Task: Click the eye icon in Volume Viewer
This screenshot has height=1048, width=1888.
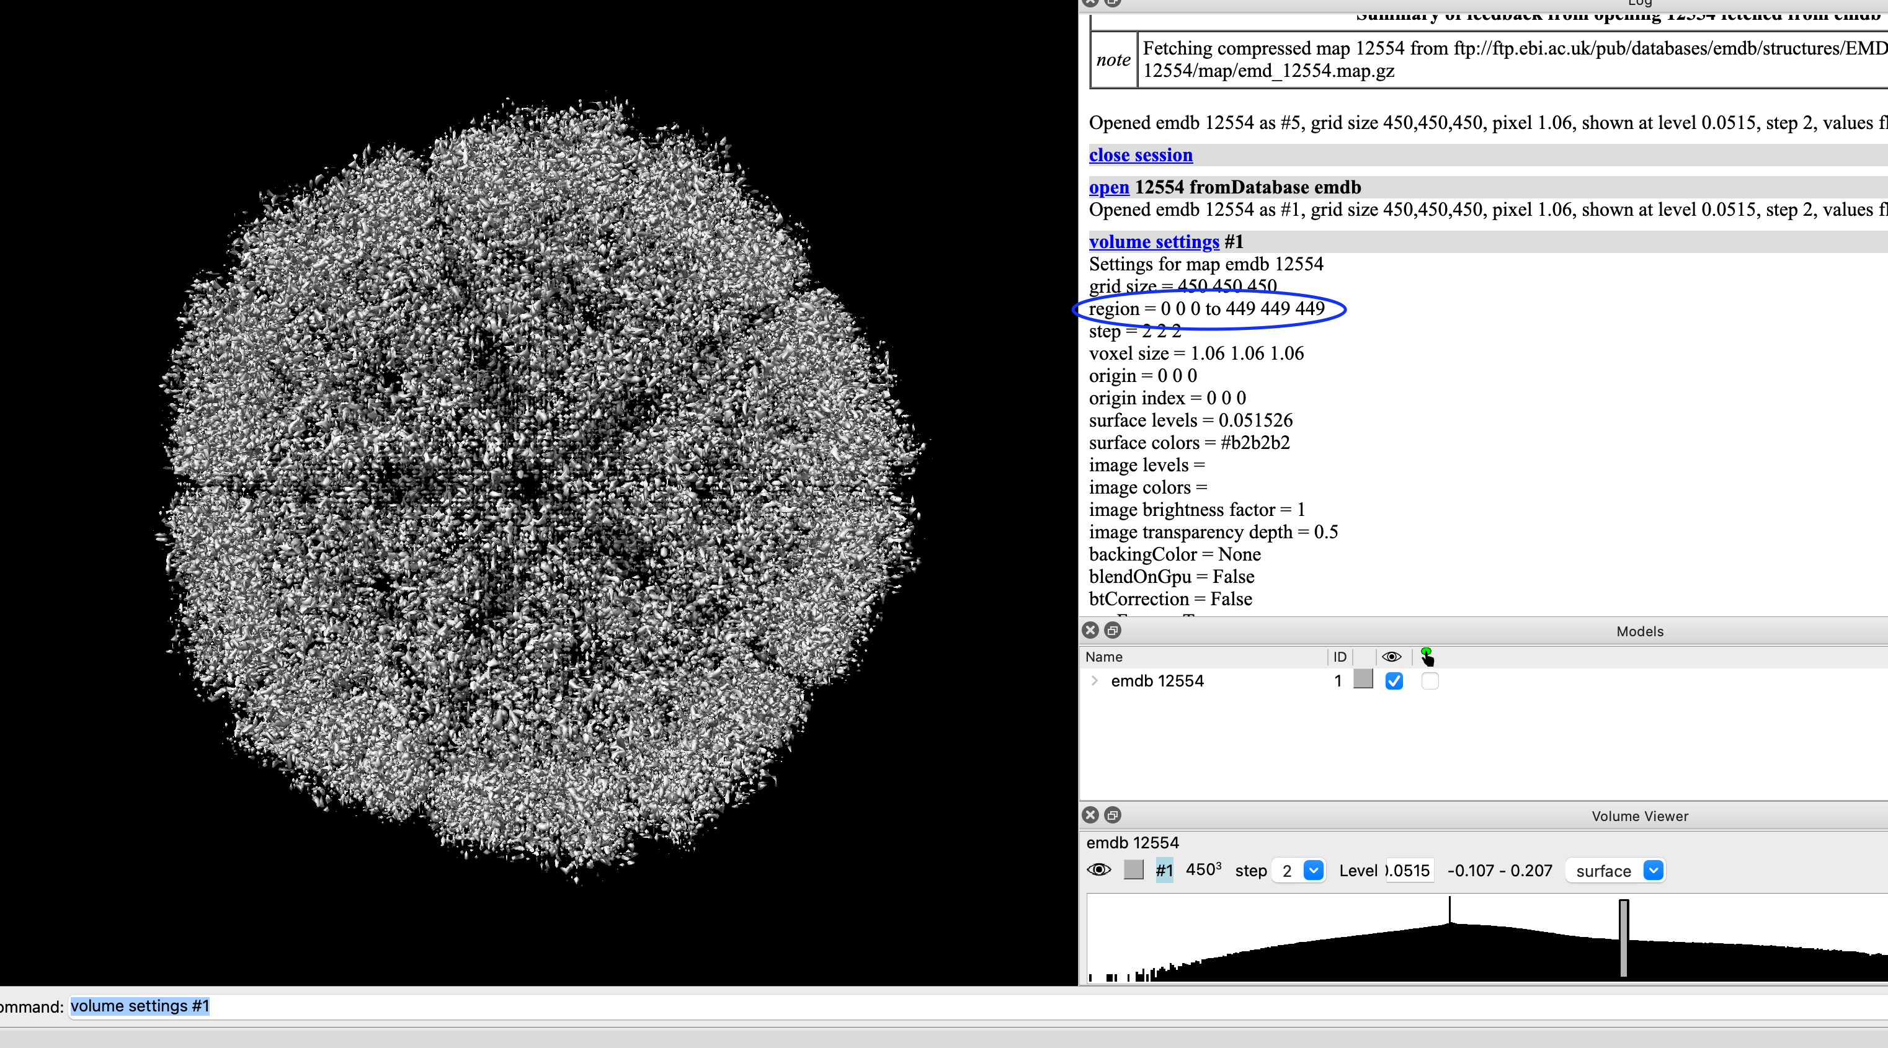Action: (1098, 870)
